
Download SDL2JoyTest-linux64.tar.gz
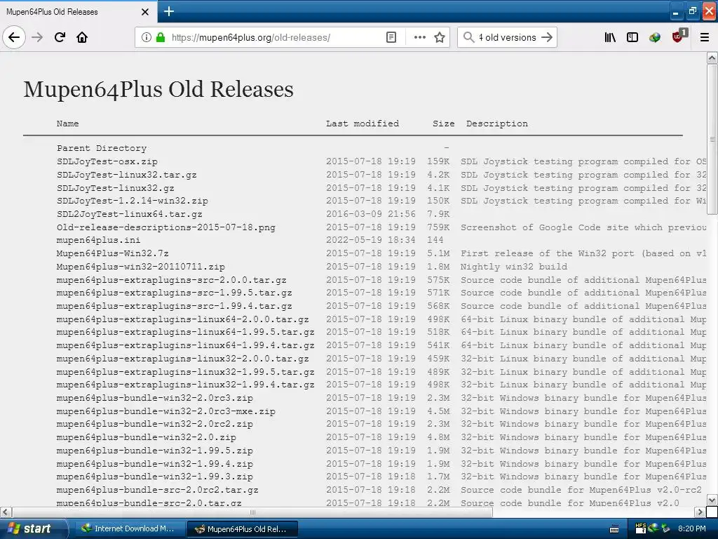(x=130, y=214)
